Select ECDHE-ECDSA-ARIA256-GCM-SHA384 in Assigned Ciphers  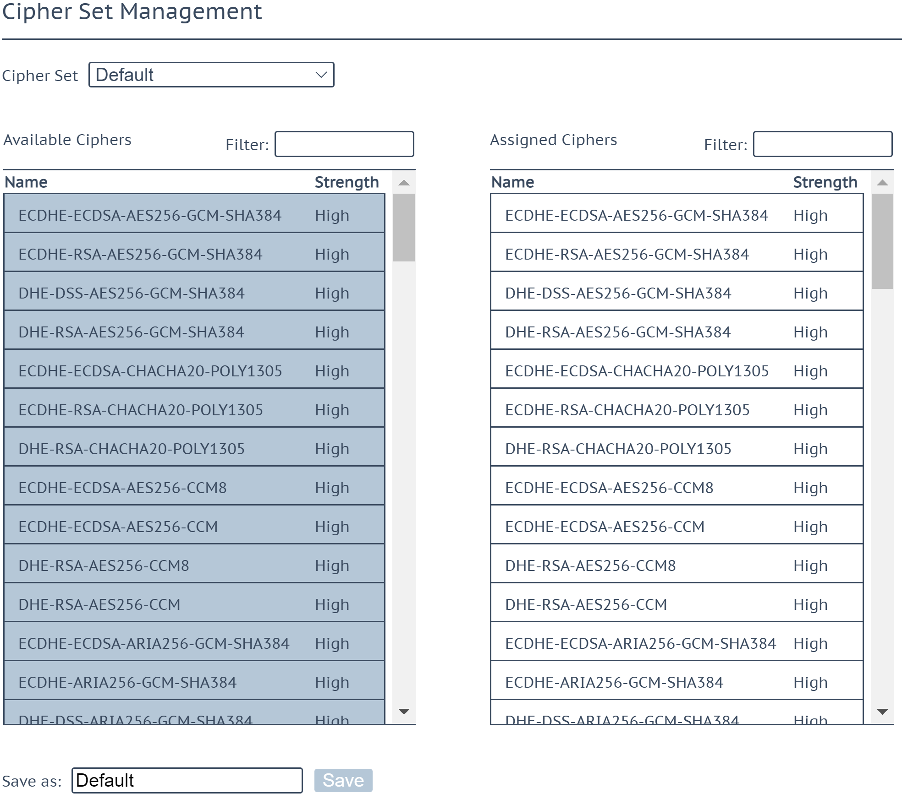coord(677,641)
